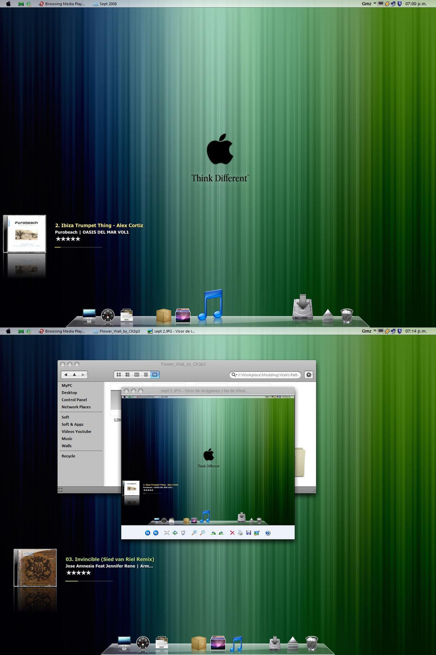Open Control Panel in the sidebar
The height and width of the screenshot is (655, 436).
coord(74,400)
